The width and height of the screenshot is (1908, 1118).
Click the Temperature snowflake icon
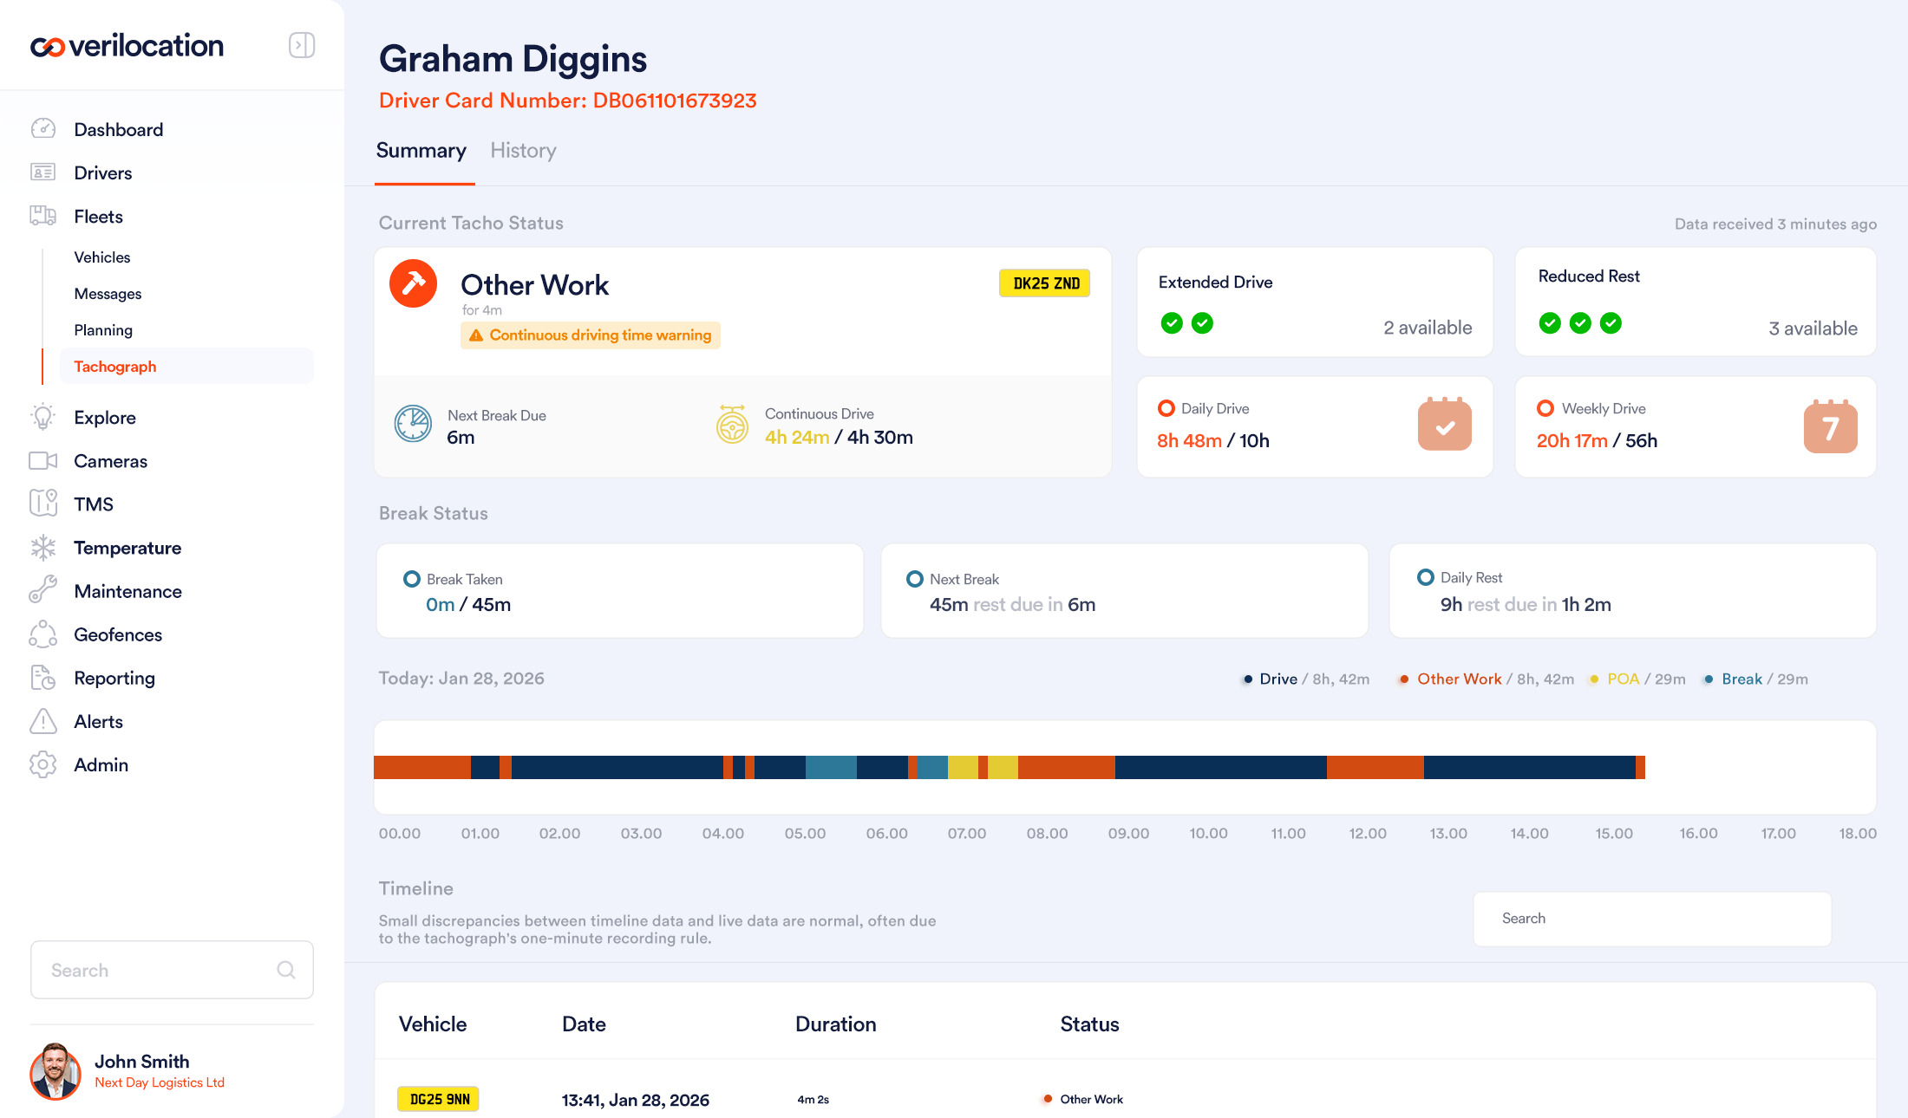click(42, 548)
